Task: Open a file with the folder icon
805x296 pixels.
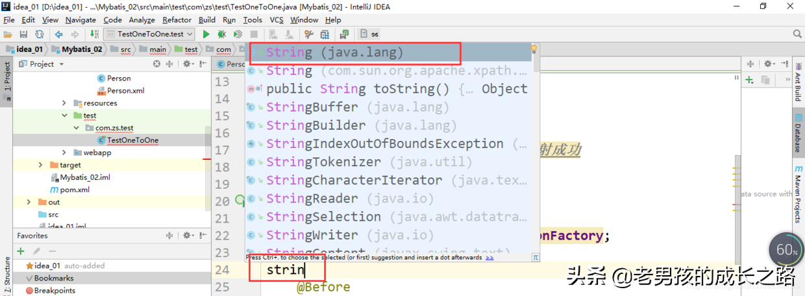Action: coord(8,34)
